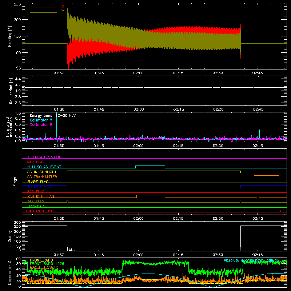291x291 pixels.
Task: Click the raised NON_SOLAR_EVENT segment near 02:05
Action: tap(150, 166)
